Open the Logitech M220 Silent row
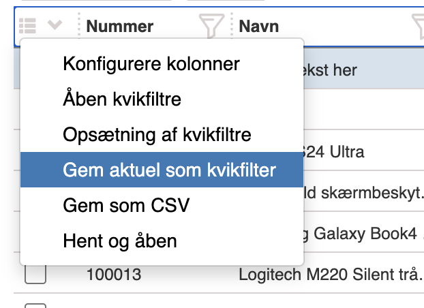This screenshot has height=308, width=424. coord(330,275)
